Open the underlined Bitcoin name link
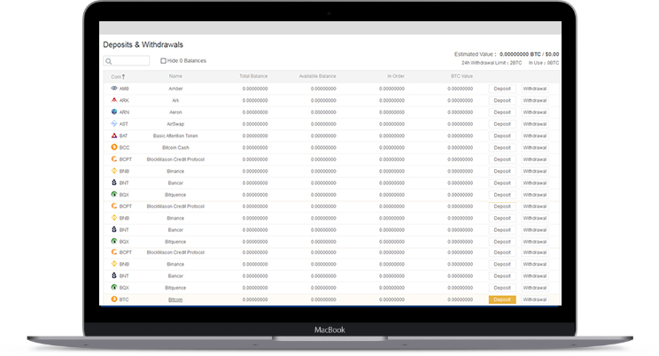Viewport: 659px width, 356px height. coord(175,299)
